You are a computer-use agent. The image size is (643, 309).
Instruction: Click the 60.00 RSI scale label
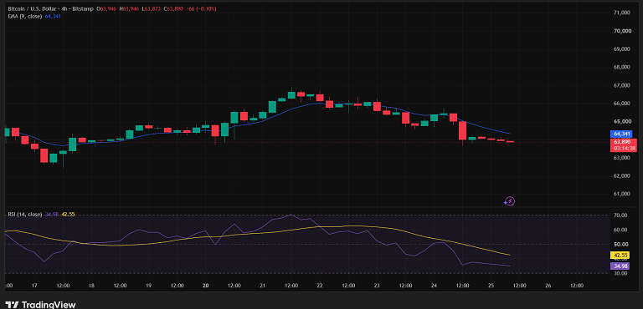(x=620, y=230)
